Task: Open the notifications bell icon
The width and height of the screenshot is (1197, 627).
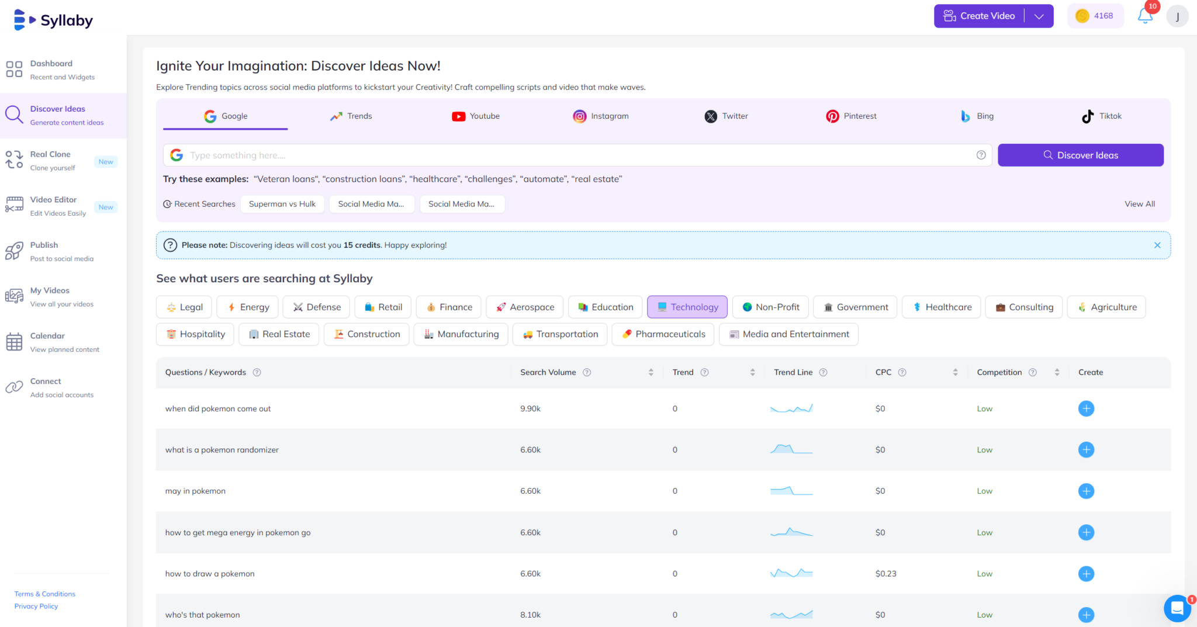Action: pos(1145,16)
